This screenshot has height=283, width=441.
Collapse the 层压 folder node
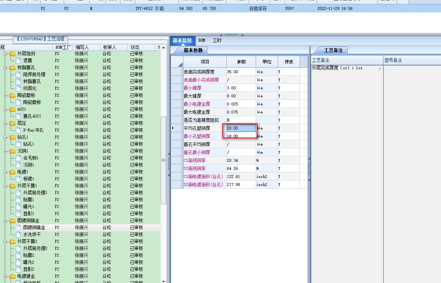5,123
